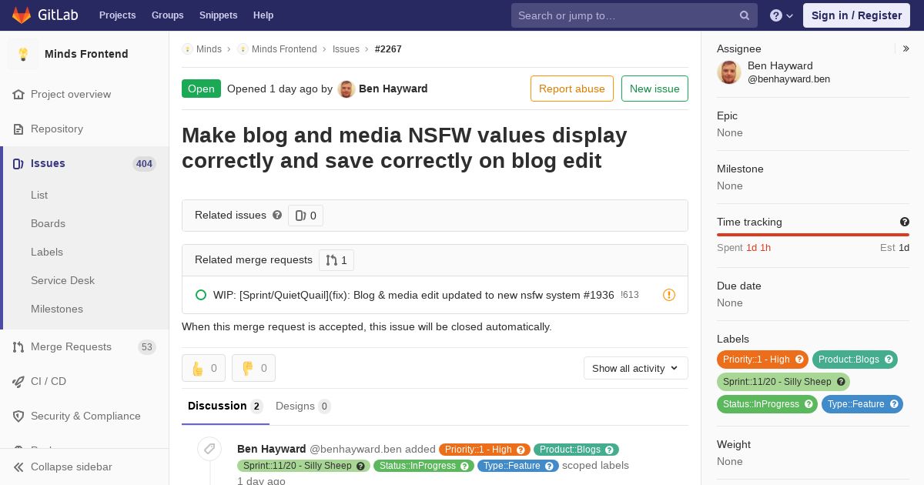Expand the Show all activity dropdown
Image resolution: width=924 pixels, height=485 pixels.
tap(636, 368)
